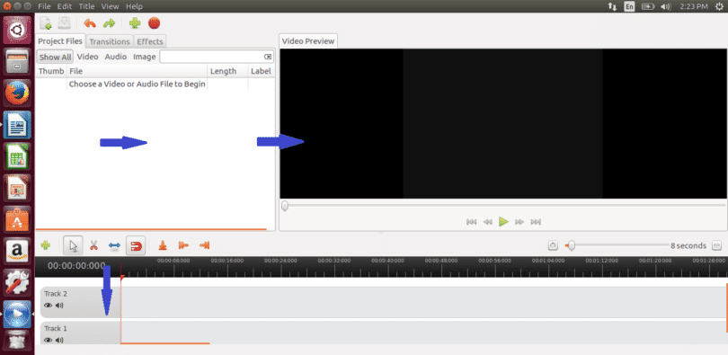Switch to the Transitions tab
The height and width of the screenshot is (355, 728).
[110, 41]
